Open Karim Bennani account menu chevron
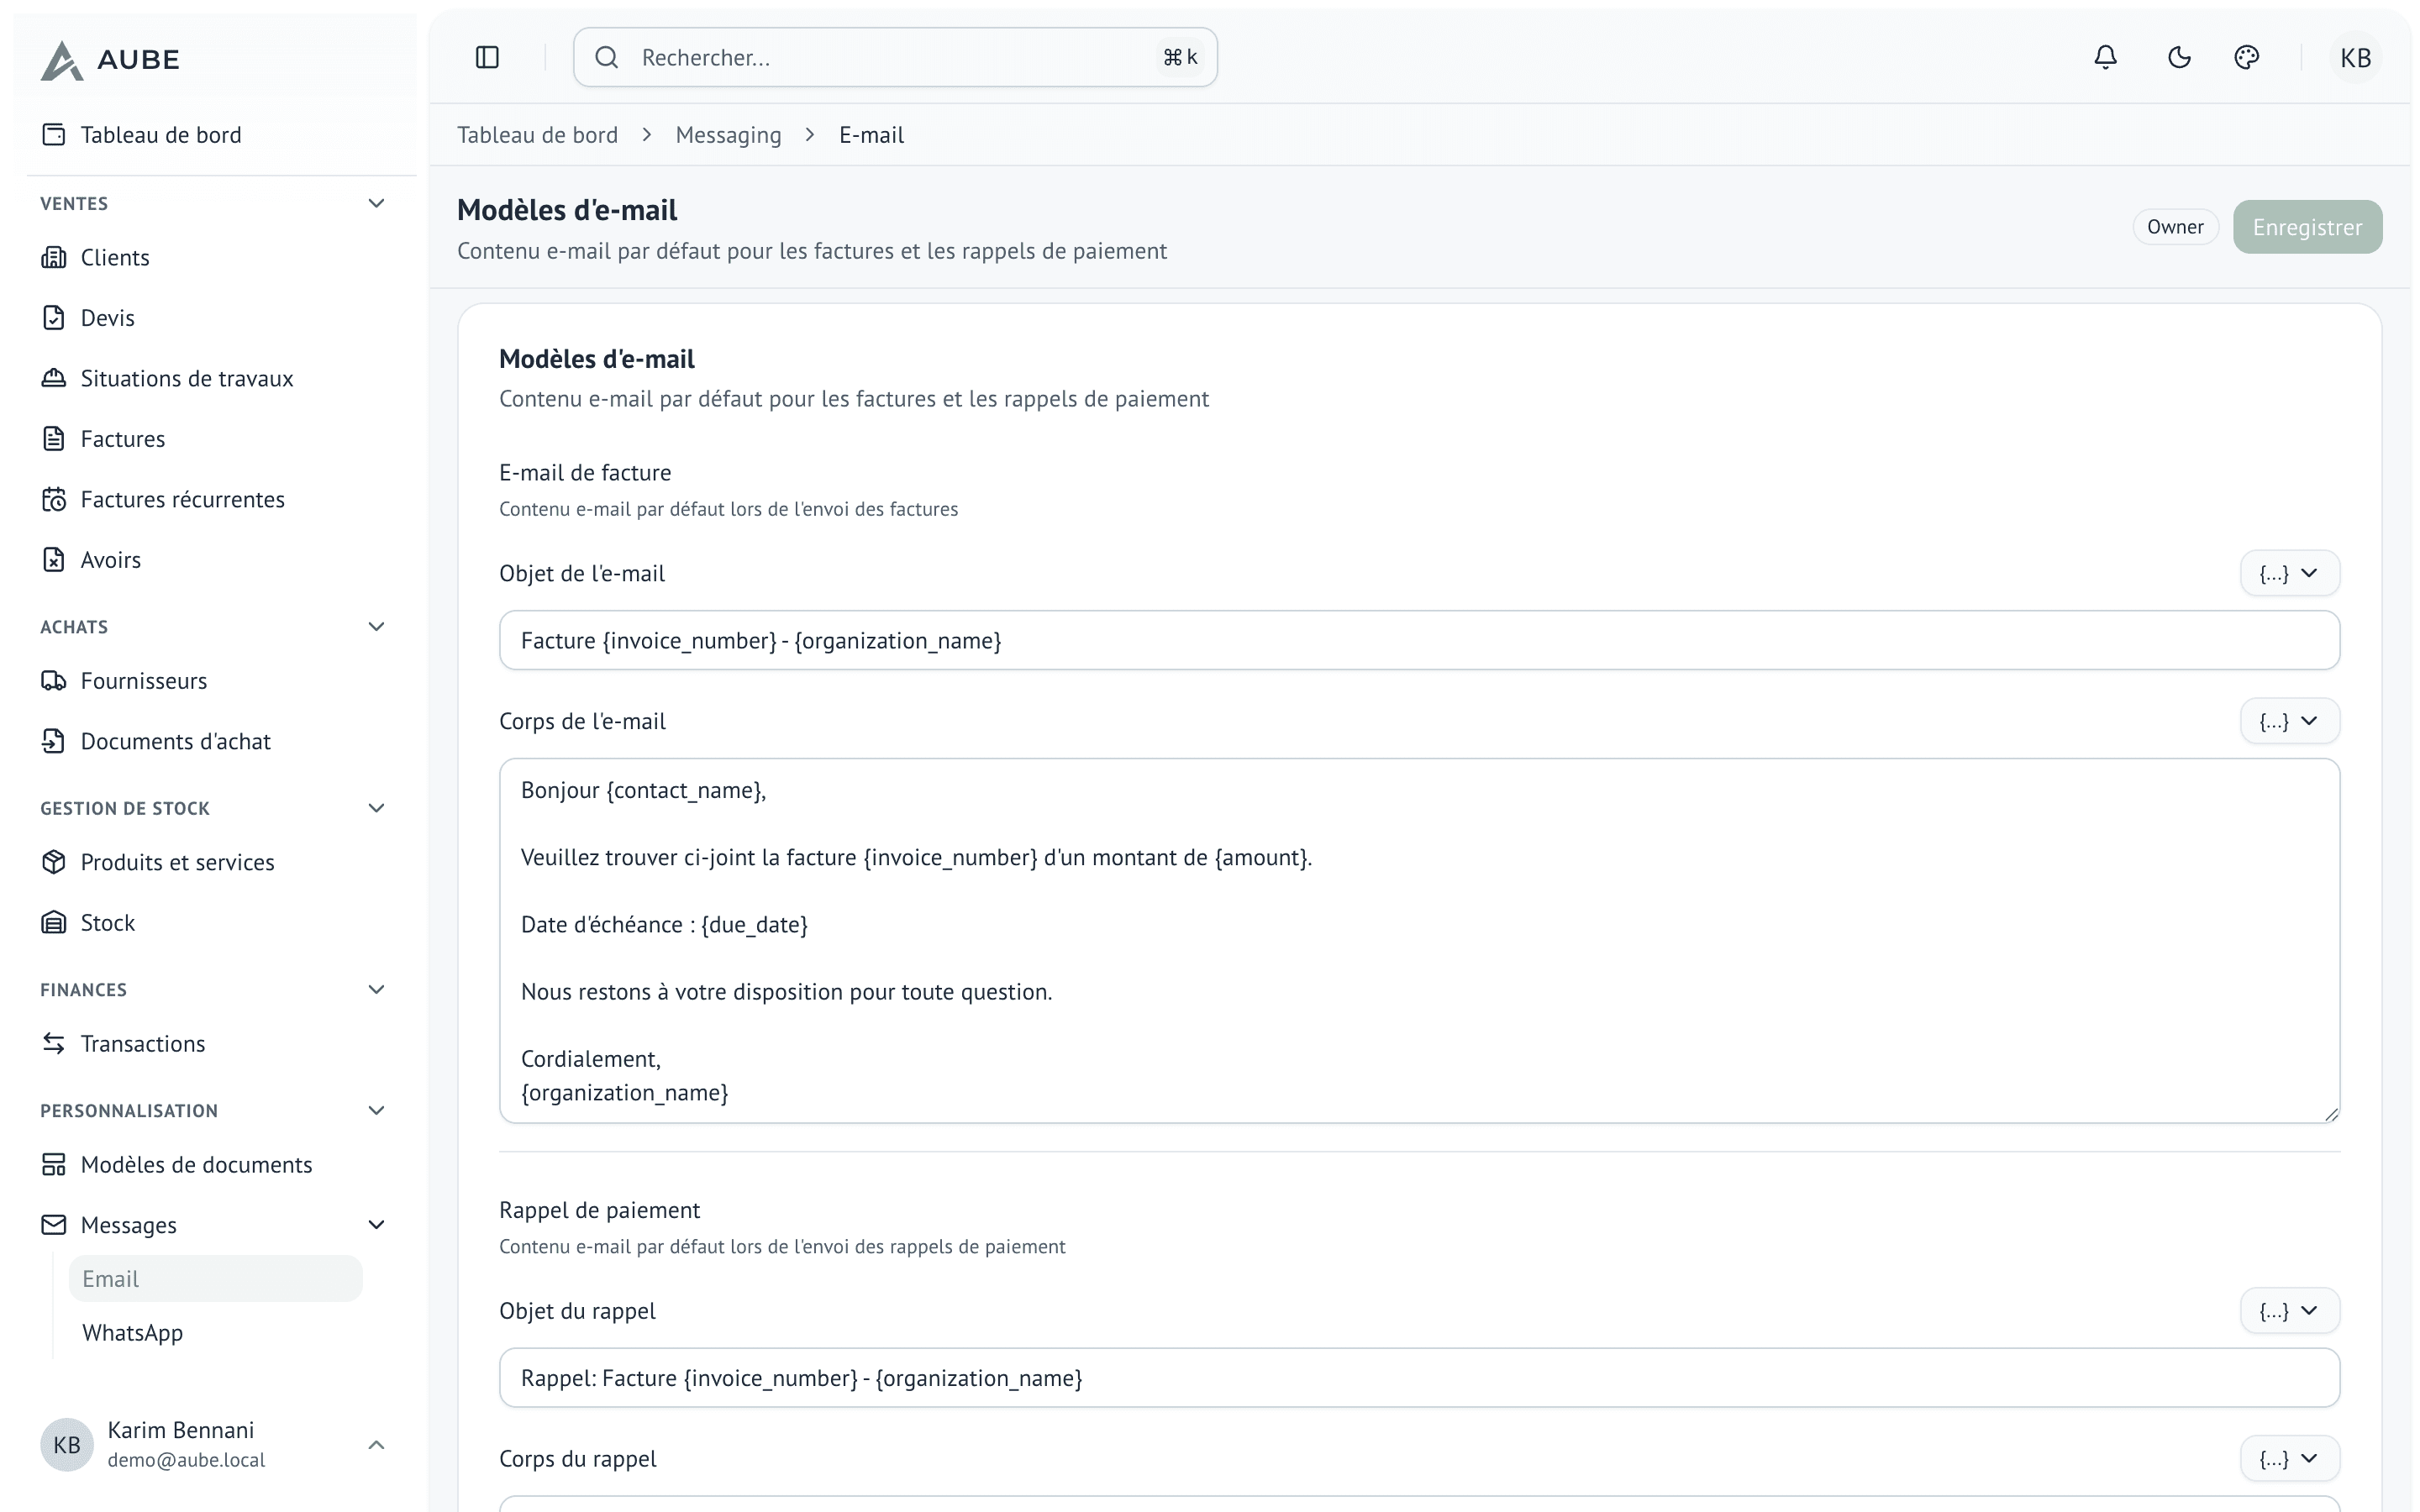Screen dimensions: 2420x1512 point(377,1444)
